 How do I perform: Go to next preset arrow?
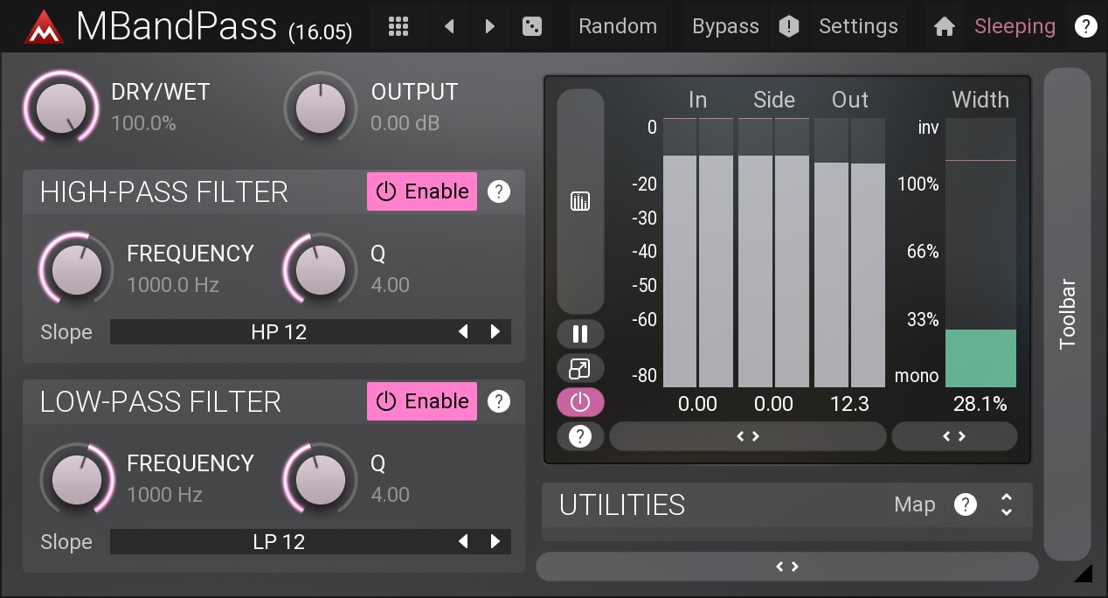tap(490, 26)
